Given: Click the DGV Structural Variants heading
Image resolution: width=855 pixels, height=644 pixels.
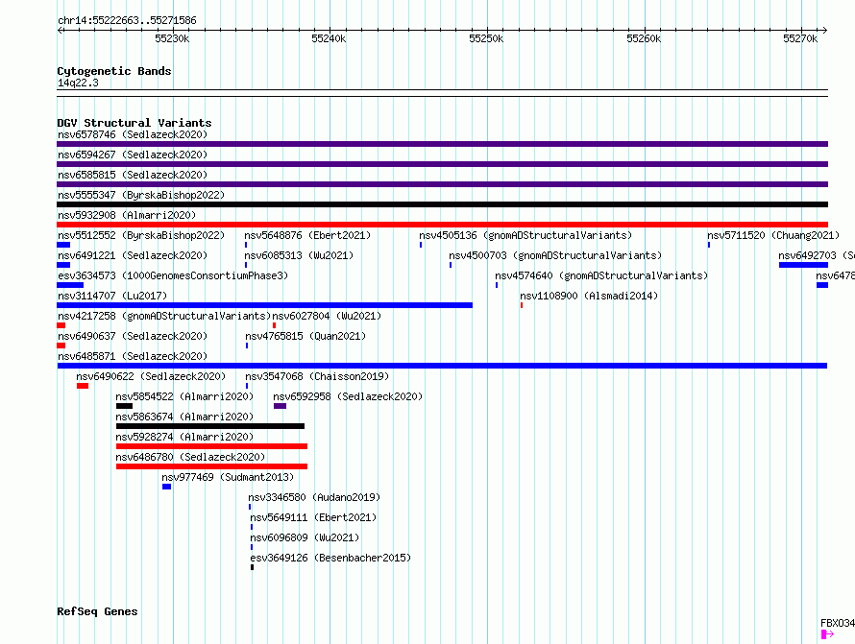Looking at the screenshot, I should coord(134,123).
